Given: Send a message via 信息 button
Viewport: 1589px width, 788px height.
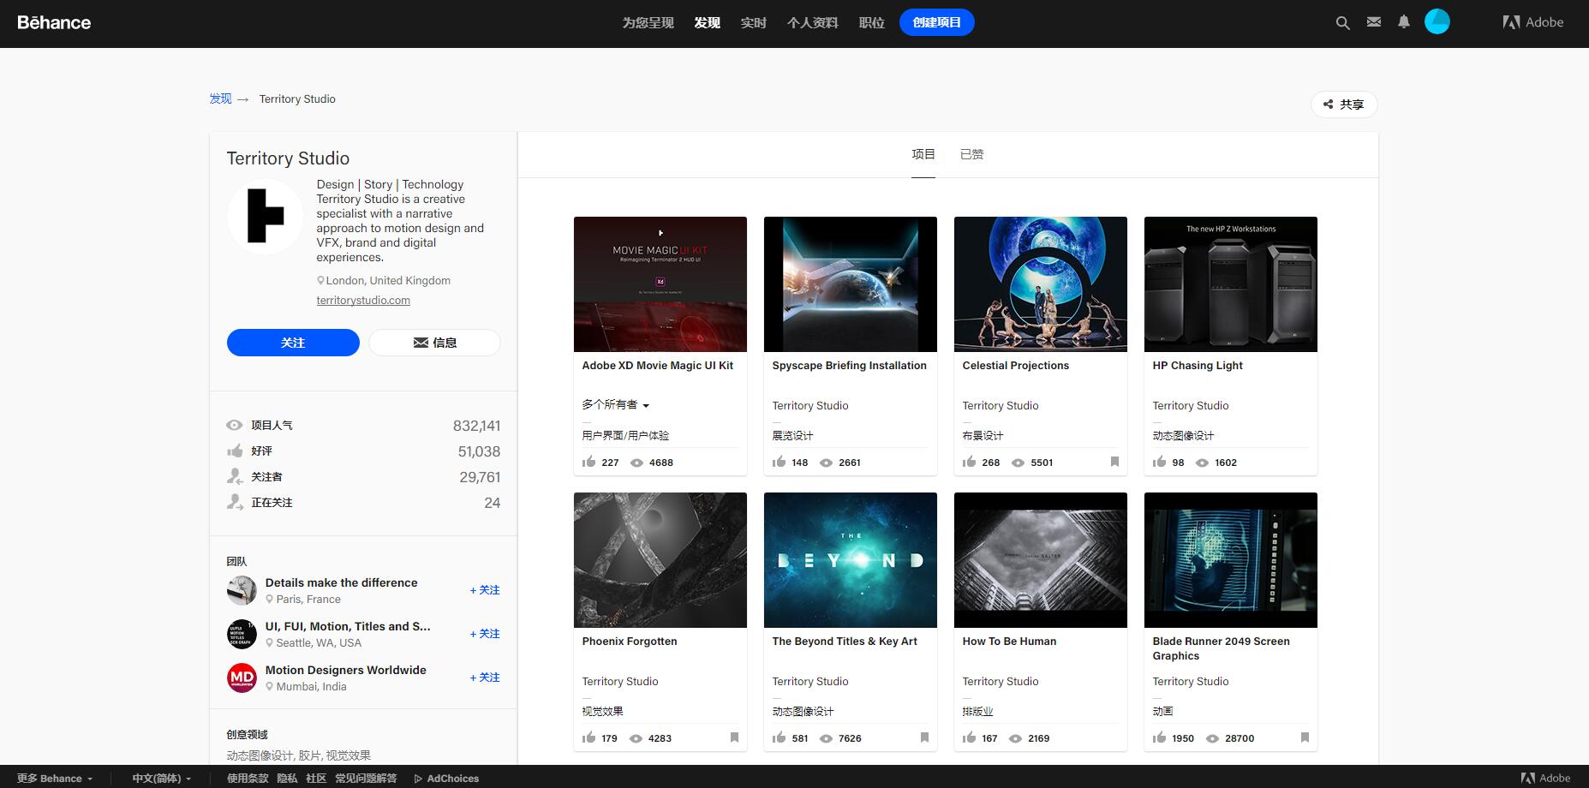Looking at the screenshot, I should (x=435, y=343).
